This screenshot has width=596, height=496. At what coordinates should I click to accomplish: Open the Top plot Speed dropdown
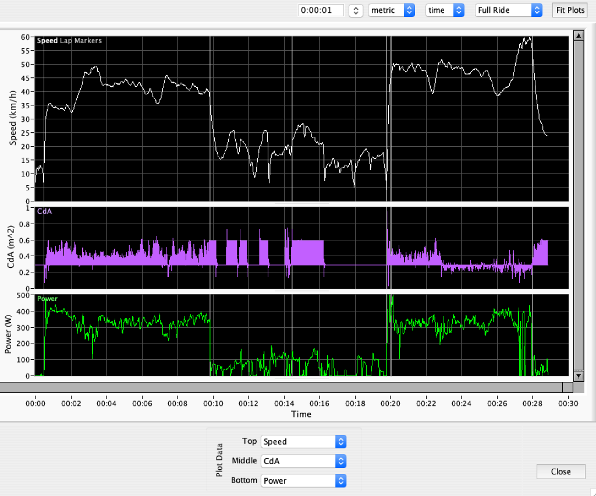[303, 442]
